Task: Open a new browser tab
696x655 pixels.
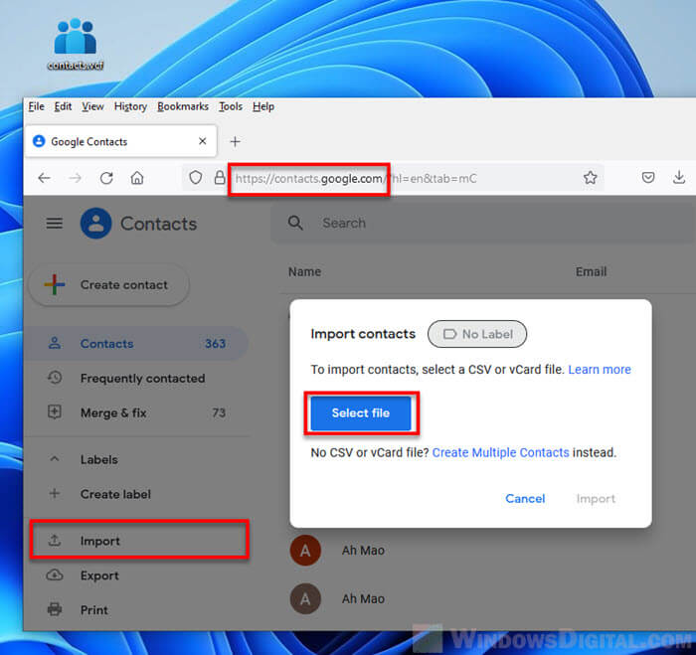Action: pos(236,141)
